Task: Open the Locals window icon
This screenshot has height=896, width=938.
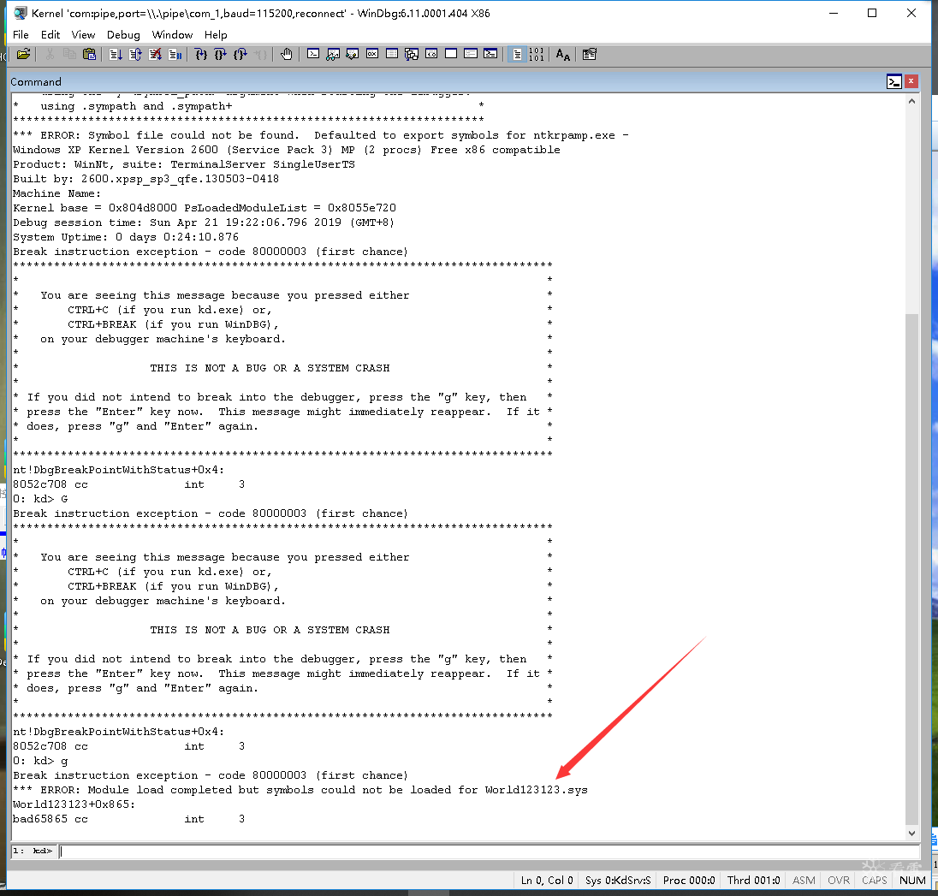Action: pyautogui.click(x=353, y=55)
